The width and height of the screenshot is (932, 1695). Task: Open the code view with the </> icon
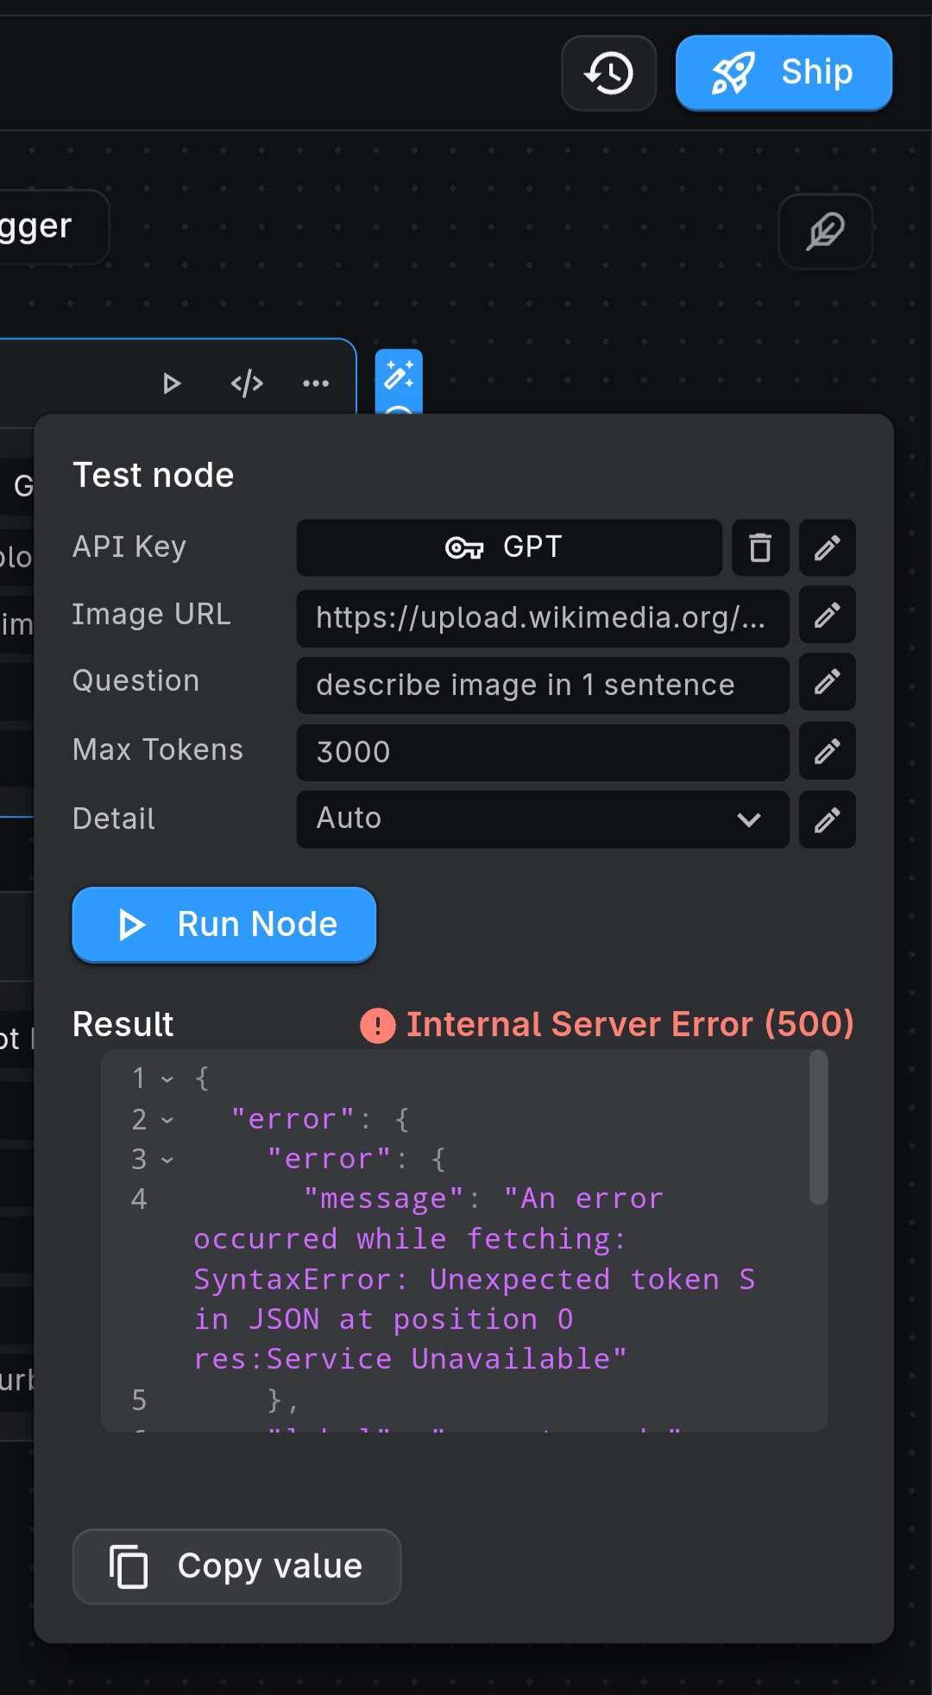247,383
